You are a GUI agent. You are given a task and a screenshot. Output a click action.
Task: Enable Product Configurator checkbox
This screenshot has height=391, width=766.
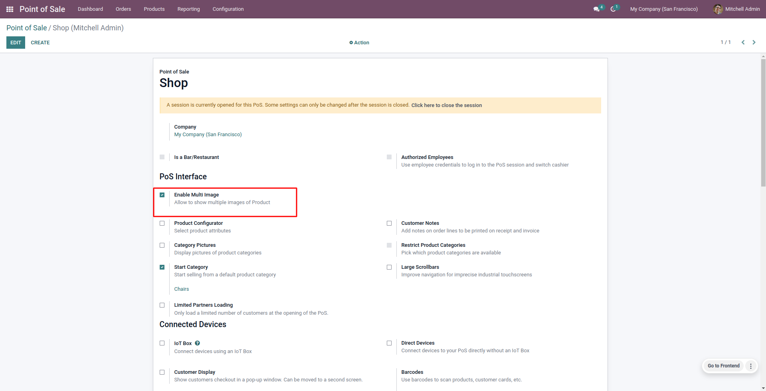162,223
